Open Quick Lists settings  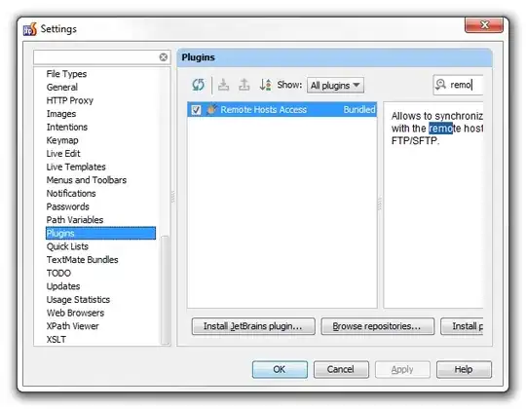pyautogui.click(x=67, y=246)
